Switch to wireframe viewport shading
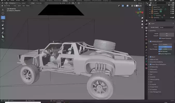 (135, 6)
